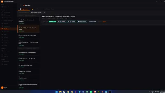
Task: Click the round icon left of the Slide Deck header
Action: click(20, 5)
